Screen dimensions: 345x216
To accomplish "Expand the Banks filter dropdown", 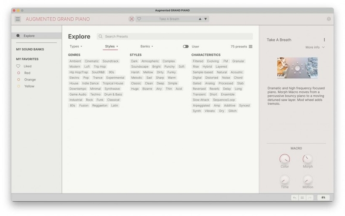I will [x=147, y=47].
